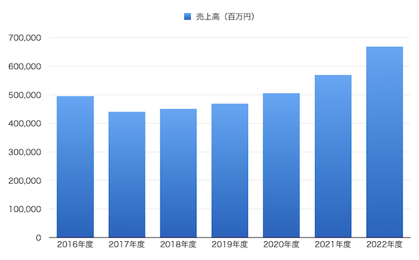Click the 2020年度 axis label

pyautogui.click(x=281, y=245)
